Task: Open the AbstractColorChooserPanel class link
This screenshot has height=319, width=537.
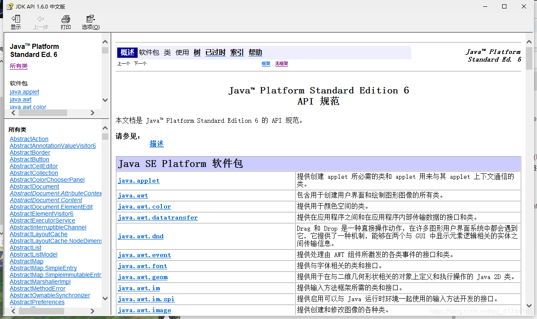Action: (x=47, y=180)
